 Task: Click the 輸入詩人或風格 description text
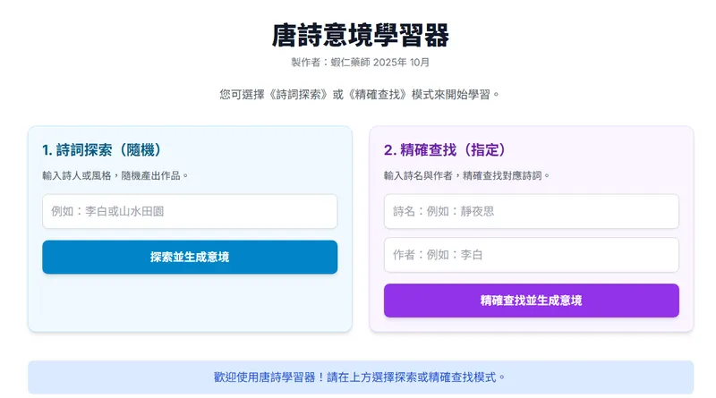(79, 175)
